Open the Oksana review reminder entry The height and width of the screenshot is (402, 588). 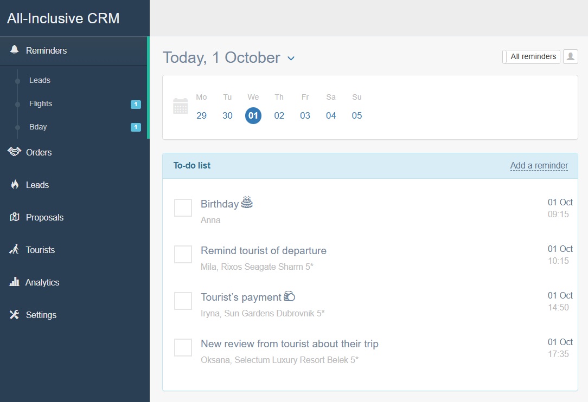(x=289, y=343)
